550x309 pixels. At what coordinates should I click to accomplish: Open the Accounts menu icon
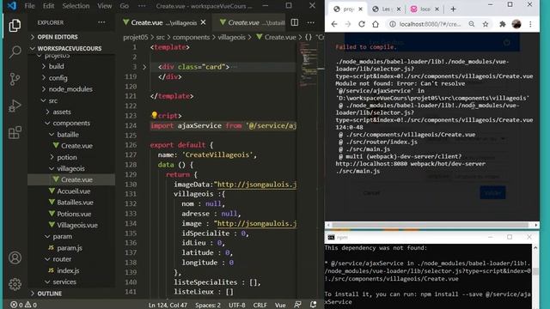(15, 257)
